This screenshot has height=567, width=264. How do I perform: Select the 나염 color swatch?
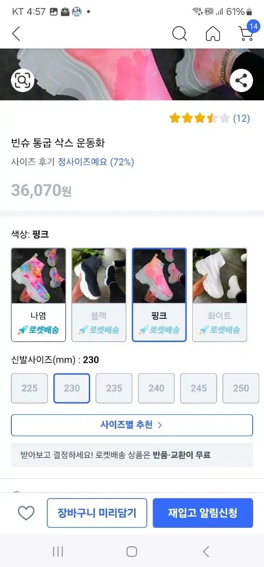pos(38,295)
